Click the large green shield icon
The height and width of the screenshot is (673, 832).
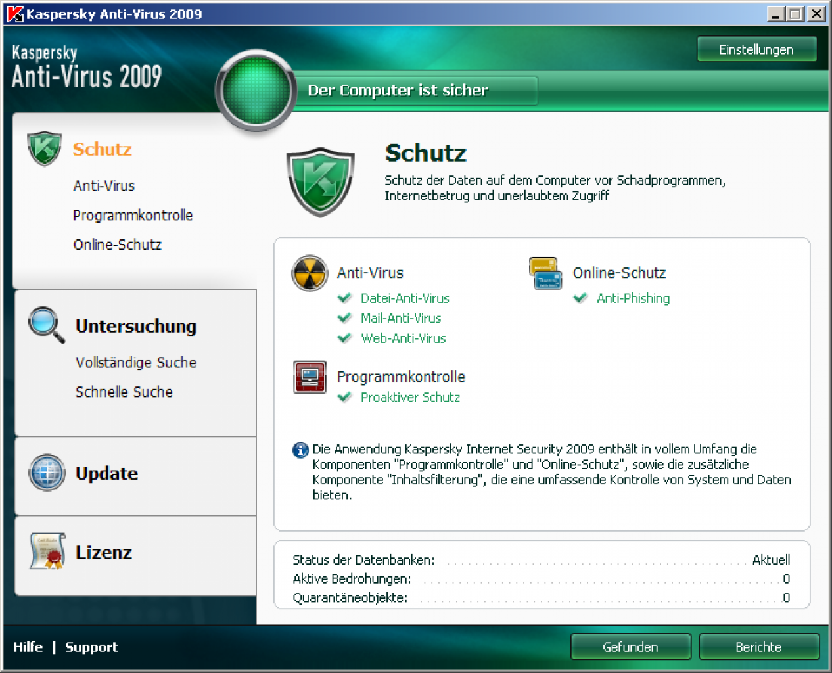[x=321, y=182]
